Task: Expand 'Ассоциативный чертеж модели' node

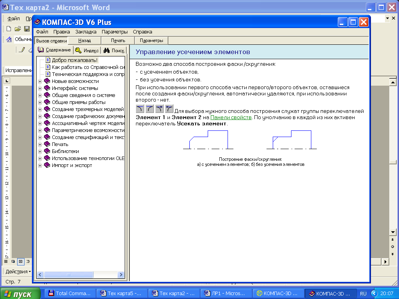Action: pos(40,123)
